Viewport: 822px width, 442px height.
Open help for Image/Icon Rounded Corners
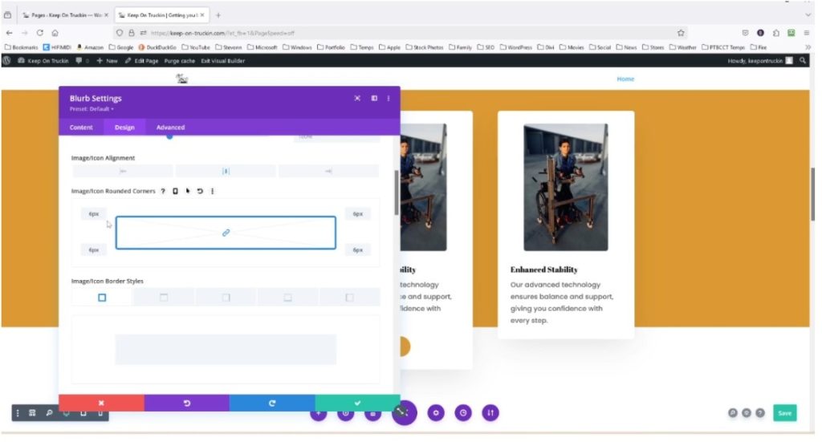(163, 191)
